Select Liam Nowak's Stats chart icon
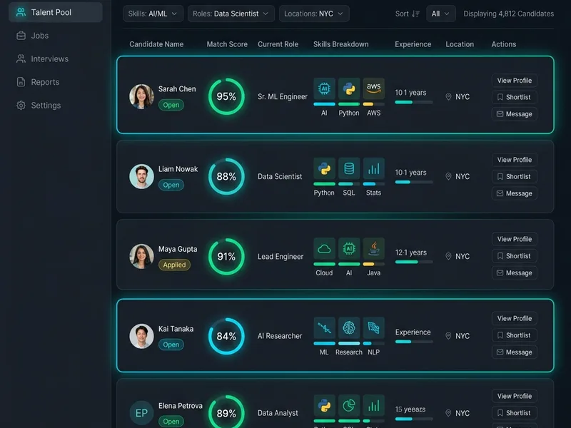 (x=373, y=168)
